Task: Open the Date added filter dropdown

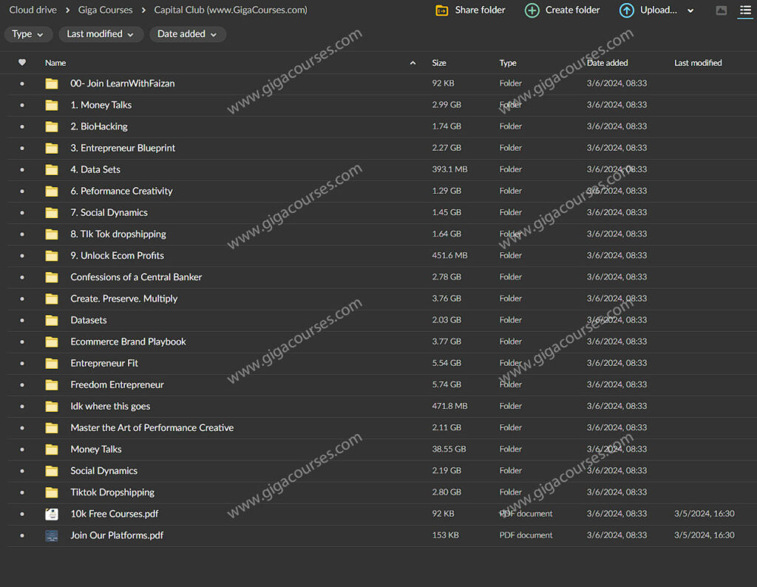Action: click(x=187, y=34)
